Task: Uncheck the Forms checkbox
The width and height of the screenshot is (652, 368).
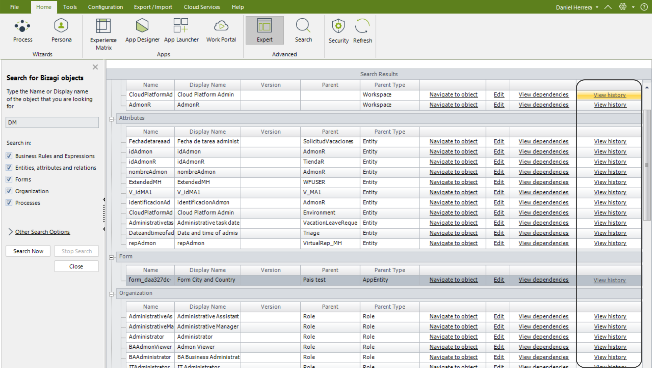Action: pos(9,179)
